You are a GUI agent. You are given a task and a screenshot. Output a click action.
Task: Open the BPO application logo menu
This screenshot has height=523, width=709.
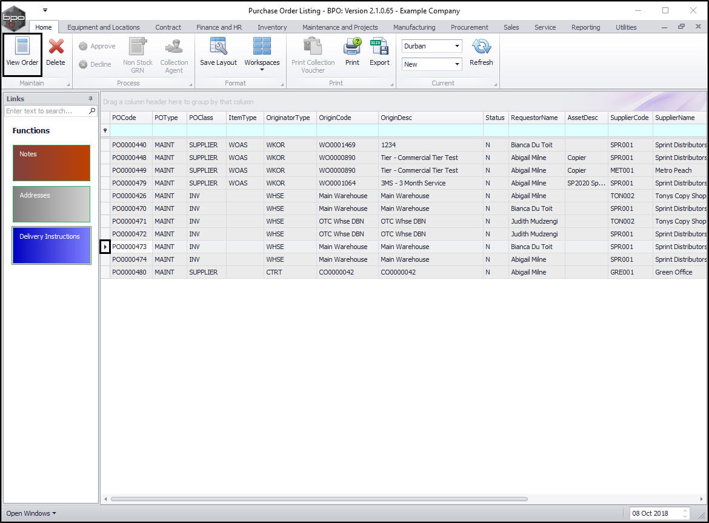(x=13, y=18)
